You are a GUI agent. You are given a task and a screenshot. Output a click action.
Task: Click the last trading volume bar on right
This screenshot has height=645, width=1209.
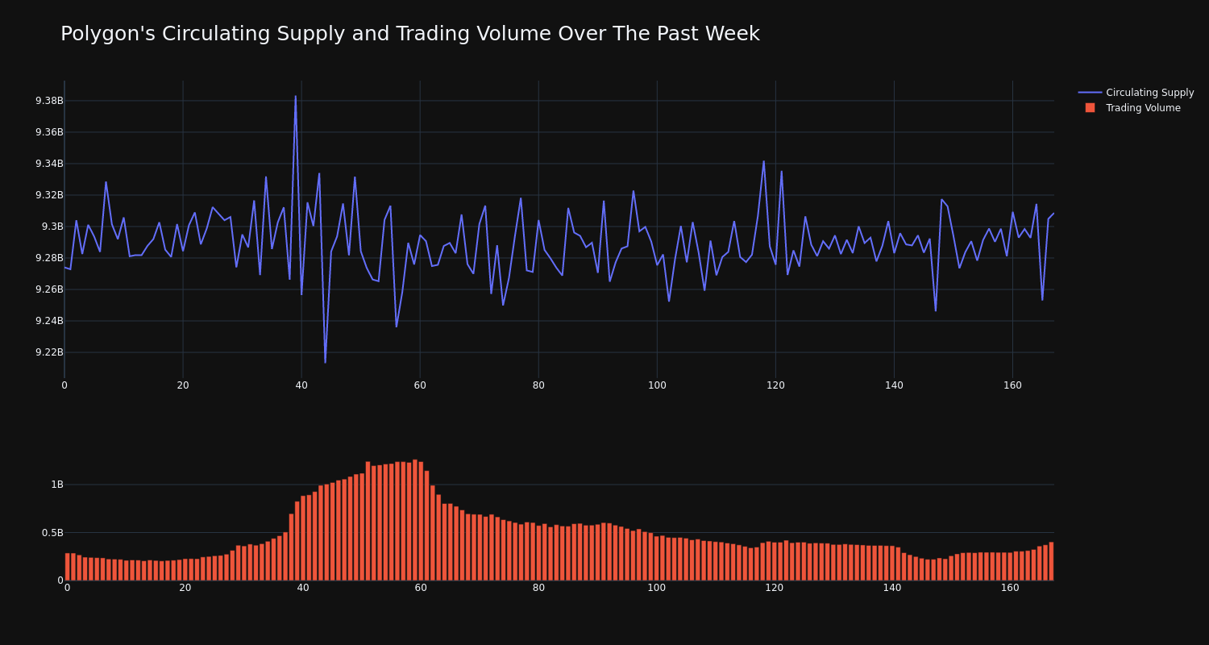pyautogui.click(x=1051, y=561)
